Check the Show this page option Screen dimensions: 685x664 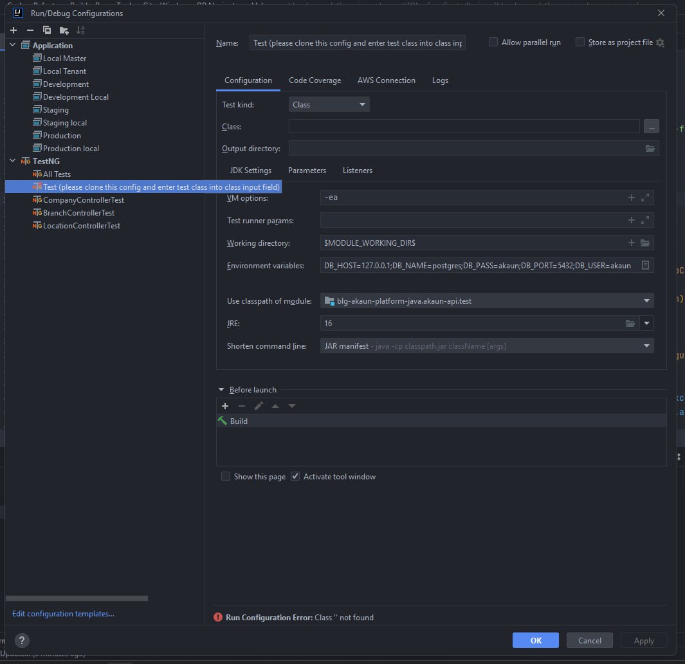pyautogui.click(x=226, y=477)
